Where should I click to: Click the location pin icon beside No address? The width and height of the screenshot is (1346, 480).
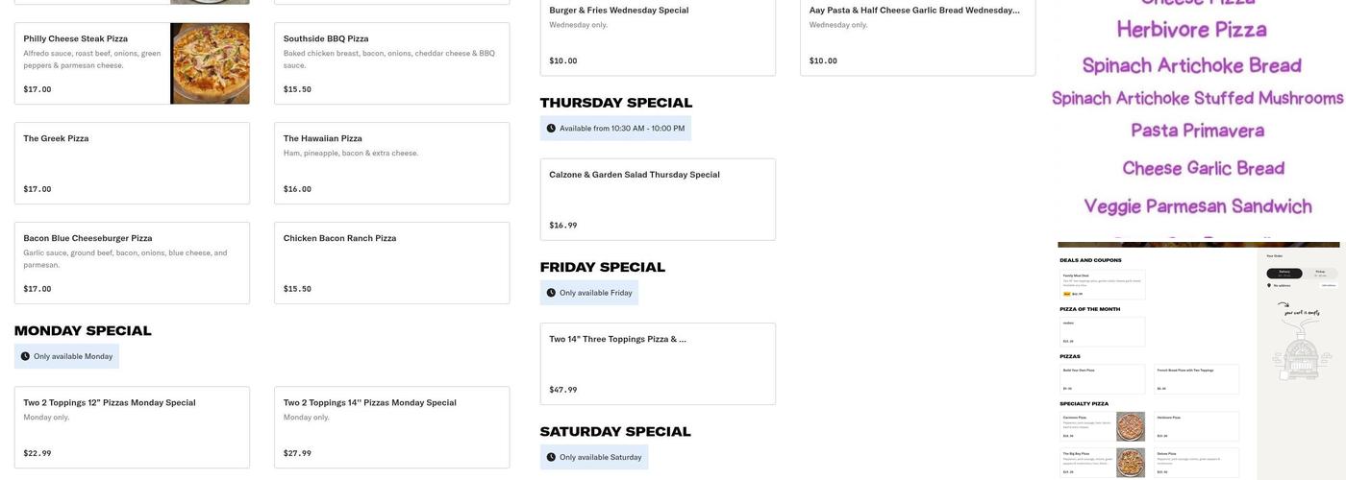[1269, 285]
